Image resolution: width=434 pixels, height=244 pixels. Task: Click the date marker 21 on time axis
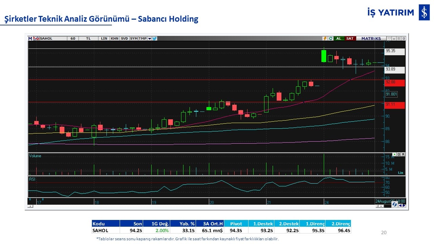pos(269,203)
